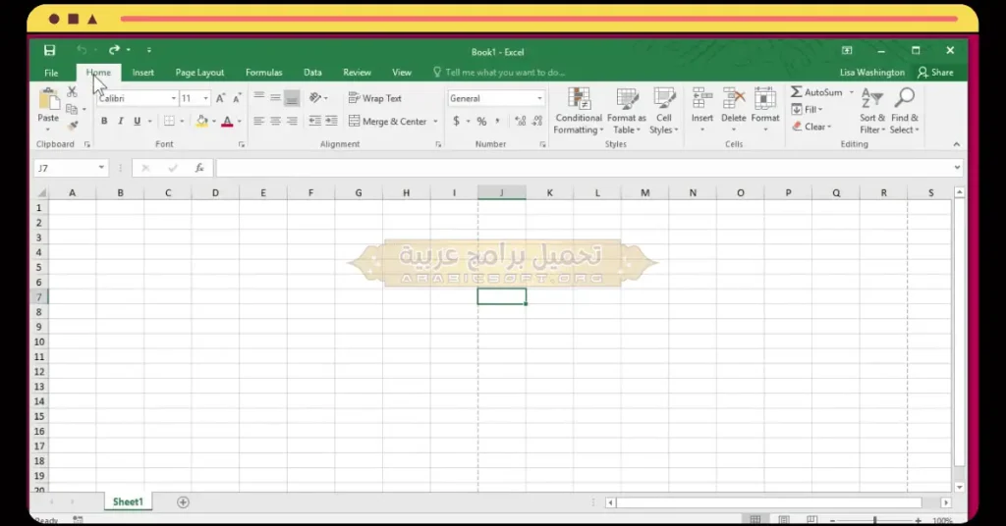Screen dimensions: 1006x526
Task: Toggle Top Align vertical alignment
Action: [258, 97]
